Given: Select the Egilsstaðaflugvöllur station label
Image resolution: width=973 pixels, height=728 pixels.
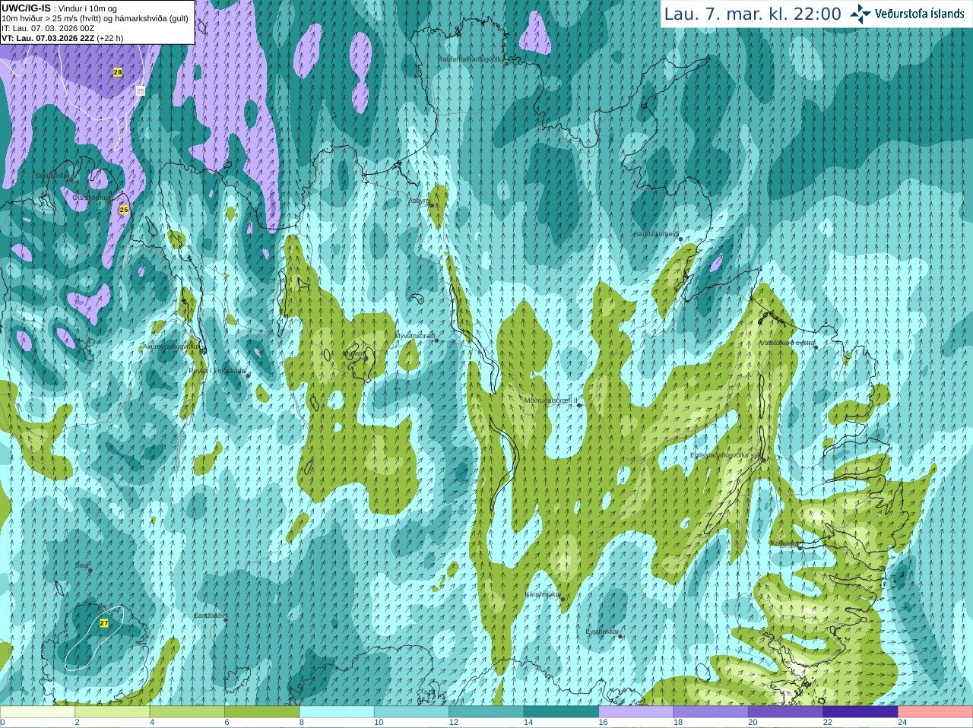Looking at the screenshot, I should click(726, 455).
